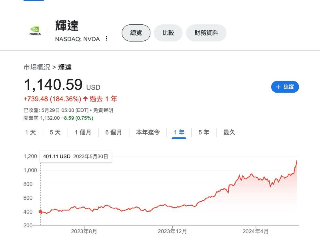Open the 財務資料 financials tab
This screenshot has height=240, width=320.
(206, 33)
